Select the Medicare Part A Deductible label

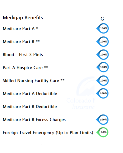click(x=30, y=93)
